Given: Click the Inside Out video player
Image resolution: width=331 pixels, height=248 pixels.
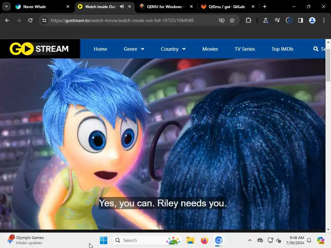Looking at the screenshot, I should 163,144.
